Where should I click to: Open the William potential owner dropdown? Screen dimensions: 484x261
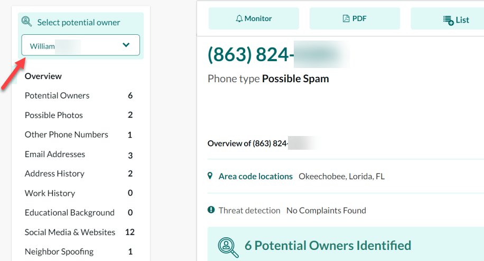80,45
